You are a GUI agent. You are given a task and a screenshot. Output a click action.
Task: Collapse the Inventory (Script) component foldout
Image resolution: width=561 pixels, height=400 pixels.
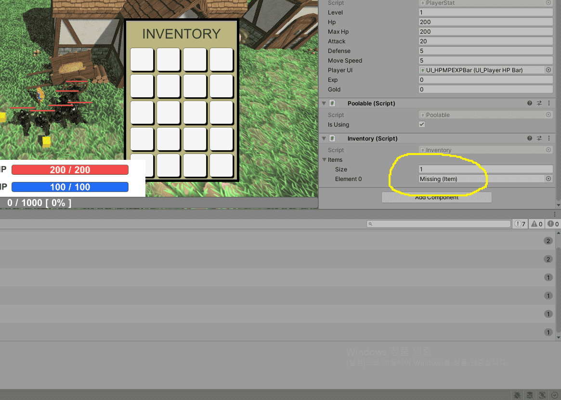point(324,138)
